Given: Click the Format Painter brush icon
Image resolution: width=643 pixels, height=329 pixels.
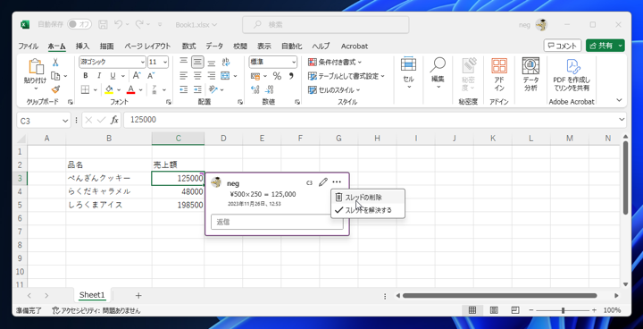Looking at the screenshot, I should click(55, 89).
